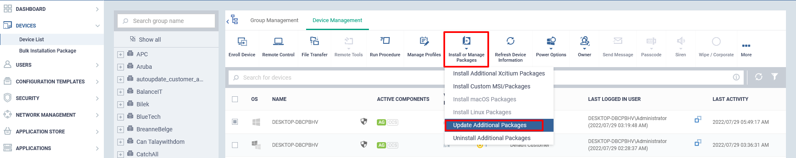The image size is (796, 158).
Task: Choose Install macOS Packages
Action: 499,99
